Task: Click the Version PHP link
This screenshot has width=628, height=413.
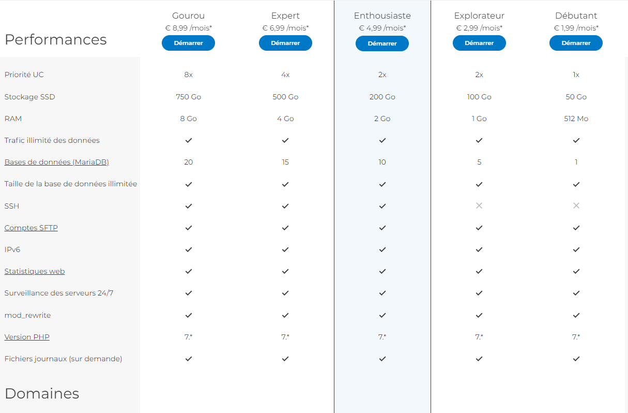Action: (x=27, y=337)
